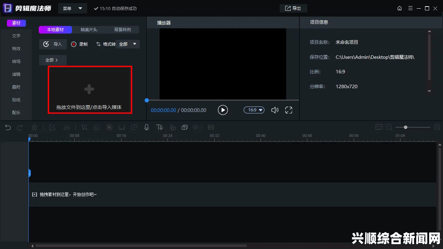Image resolution: width=443 pixels, height=249 pixels.
Task: Click the undo arrow in timeline toolbar
Action: point(8,127)
